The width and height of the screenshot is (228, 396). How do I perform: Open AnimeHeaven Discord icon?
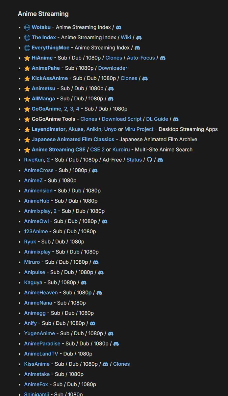99,293
